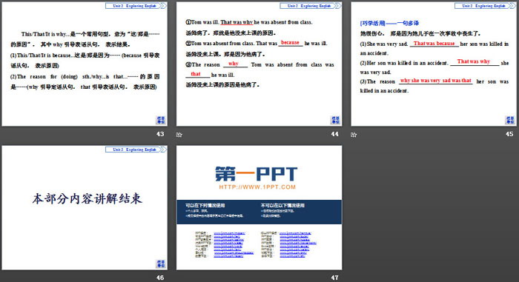Select slide 43 thumbnail about This/That/It is why
Image resolution: width=519 pixels, height=282 pixels.
click(85, 64)
